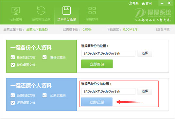Screen dimensions: 175x119
Task: Toggle 备份桌面文件 checkbox
Action: (13, 65)
